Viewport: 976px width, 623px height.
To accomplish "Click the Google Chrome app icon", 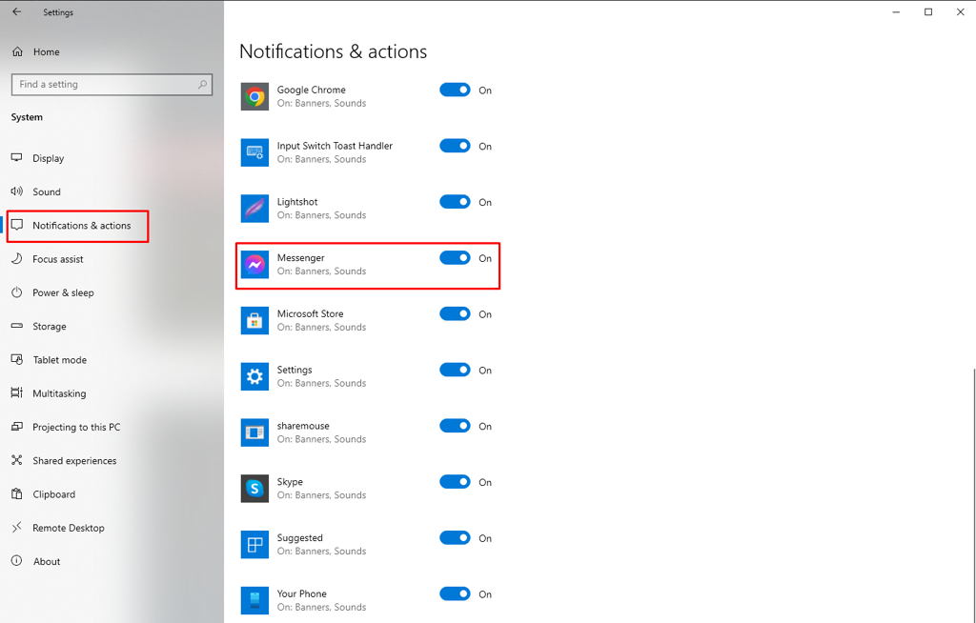I will 254,96.
